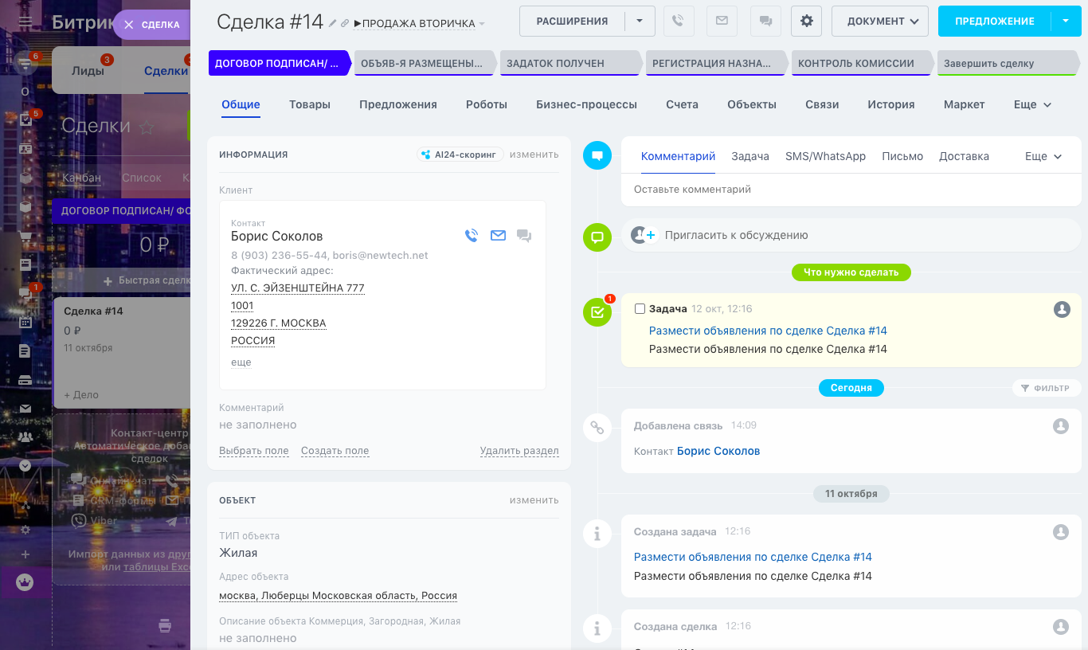Open the settings gear icon

click(x=806, y=22)
